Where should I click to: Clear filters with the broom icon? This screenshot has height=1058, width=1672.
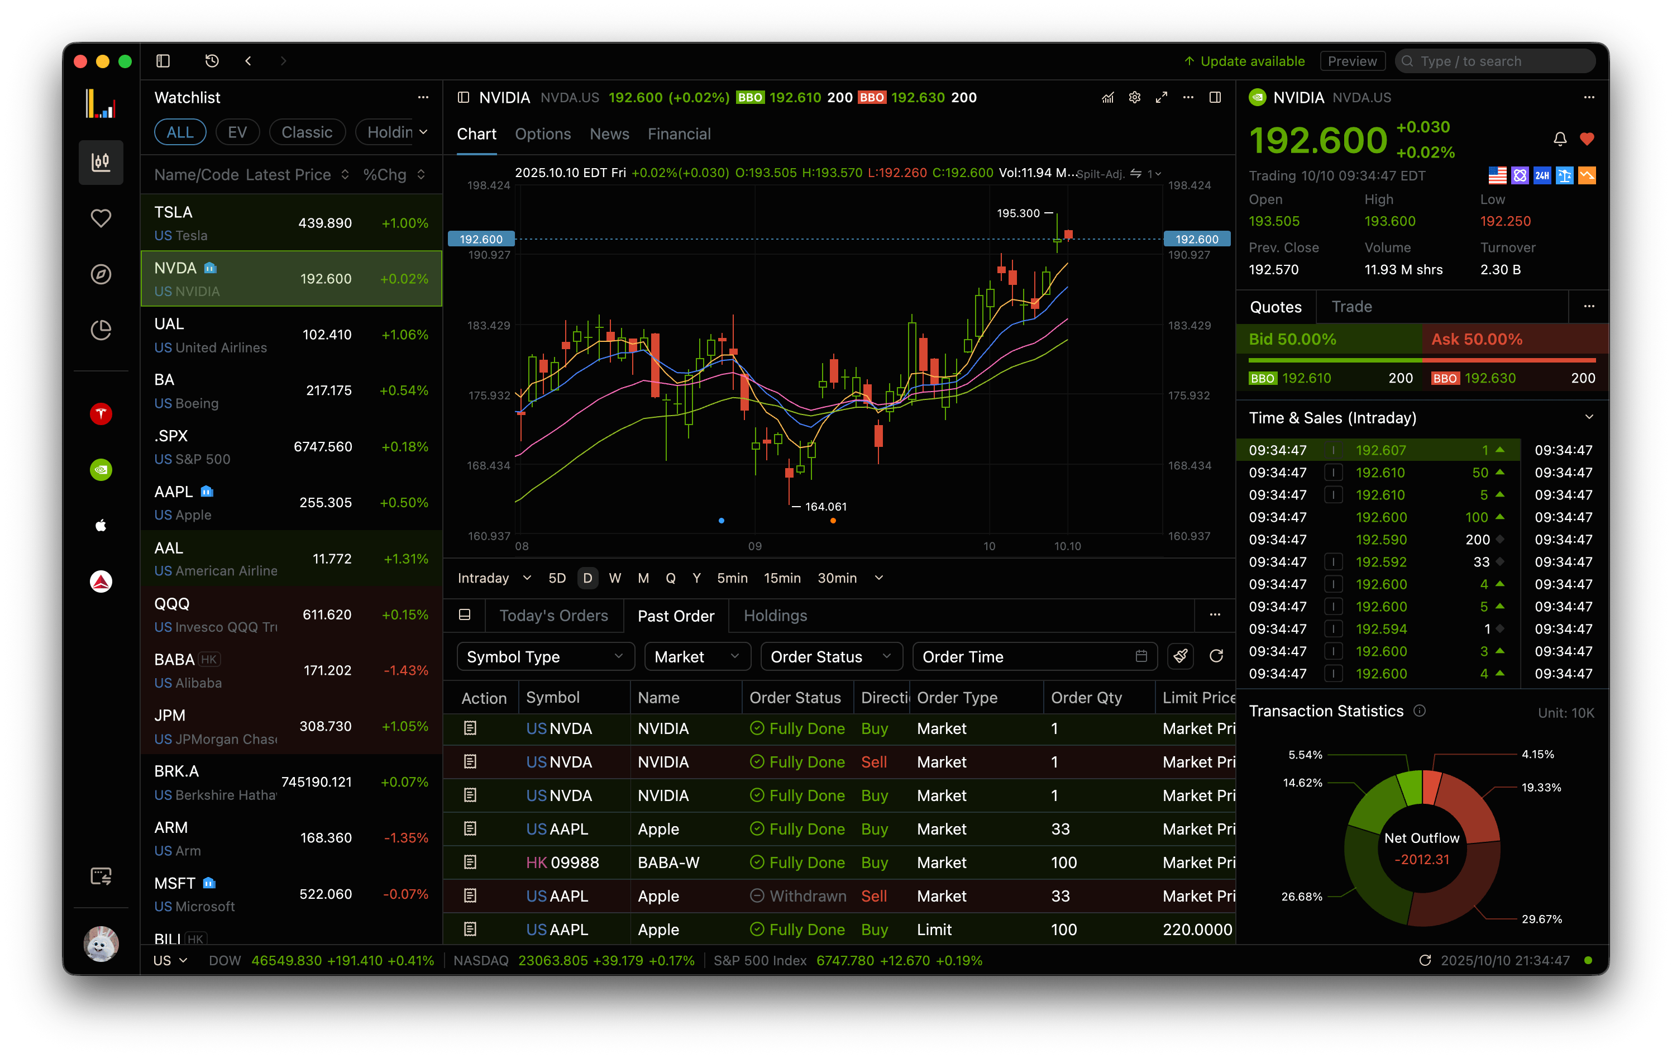1181,656
